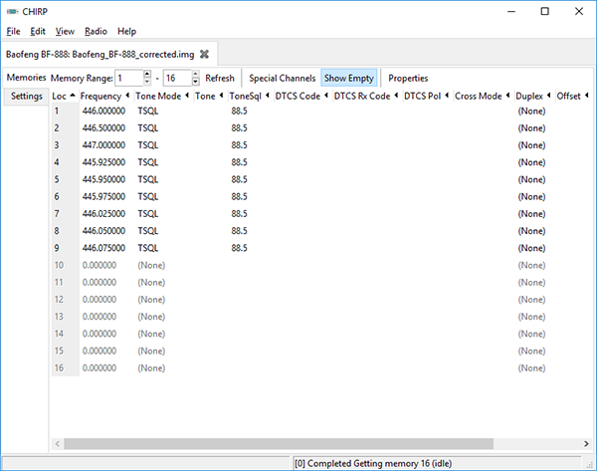Open Special Channels
The image size is (597, 471).
[283, 78]
